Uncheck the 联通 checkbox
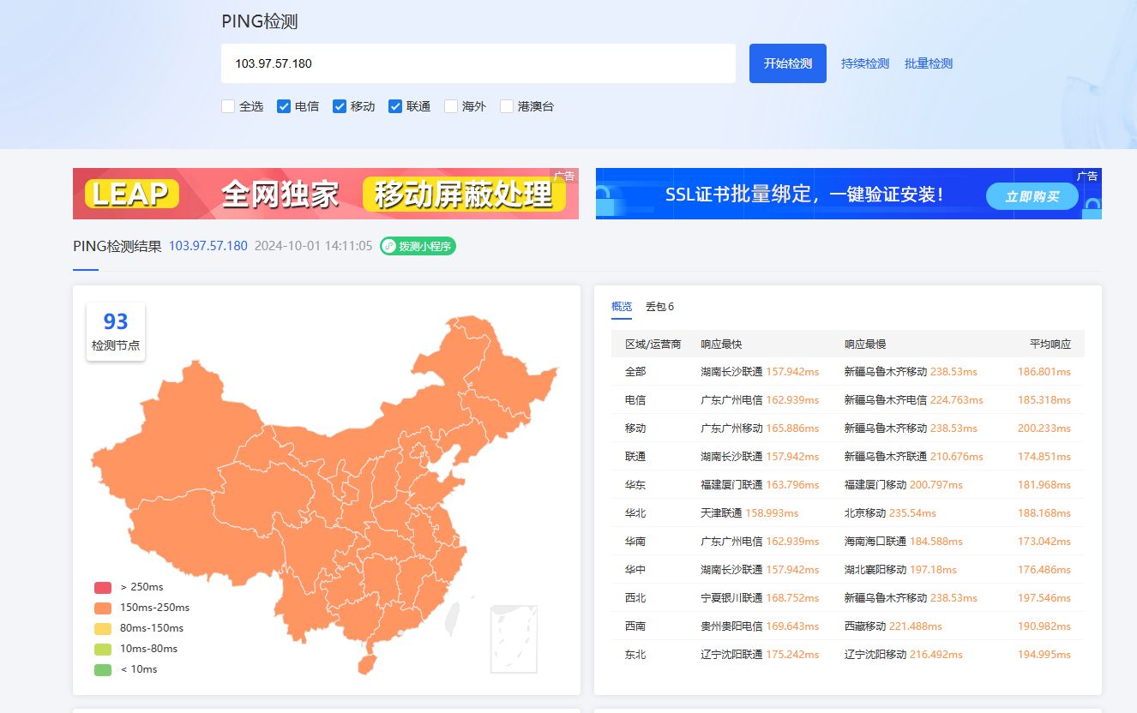1137x713 pixels. 395,106
